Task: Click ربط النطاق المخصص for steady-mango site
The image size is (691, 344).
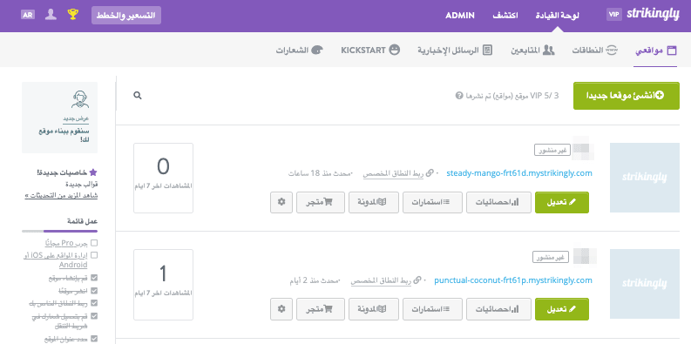Action: (x=393, y=173)
